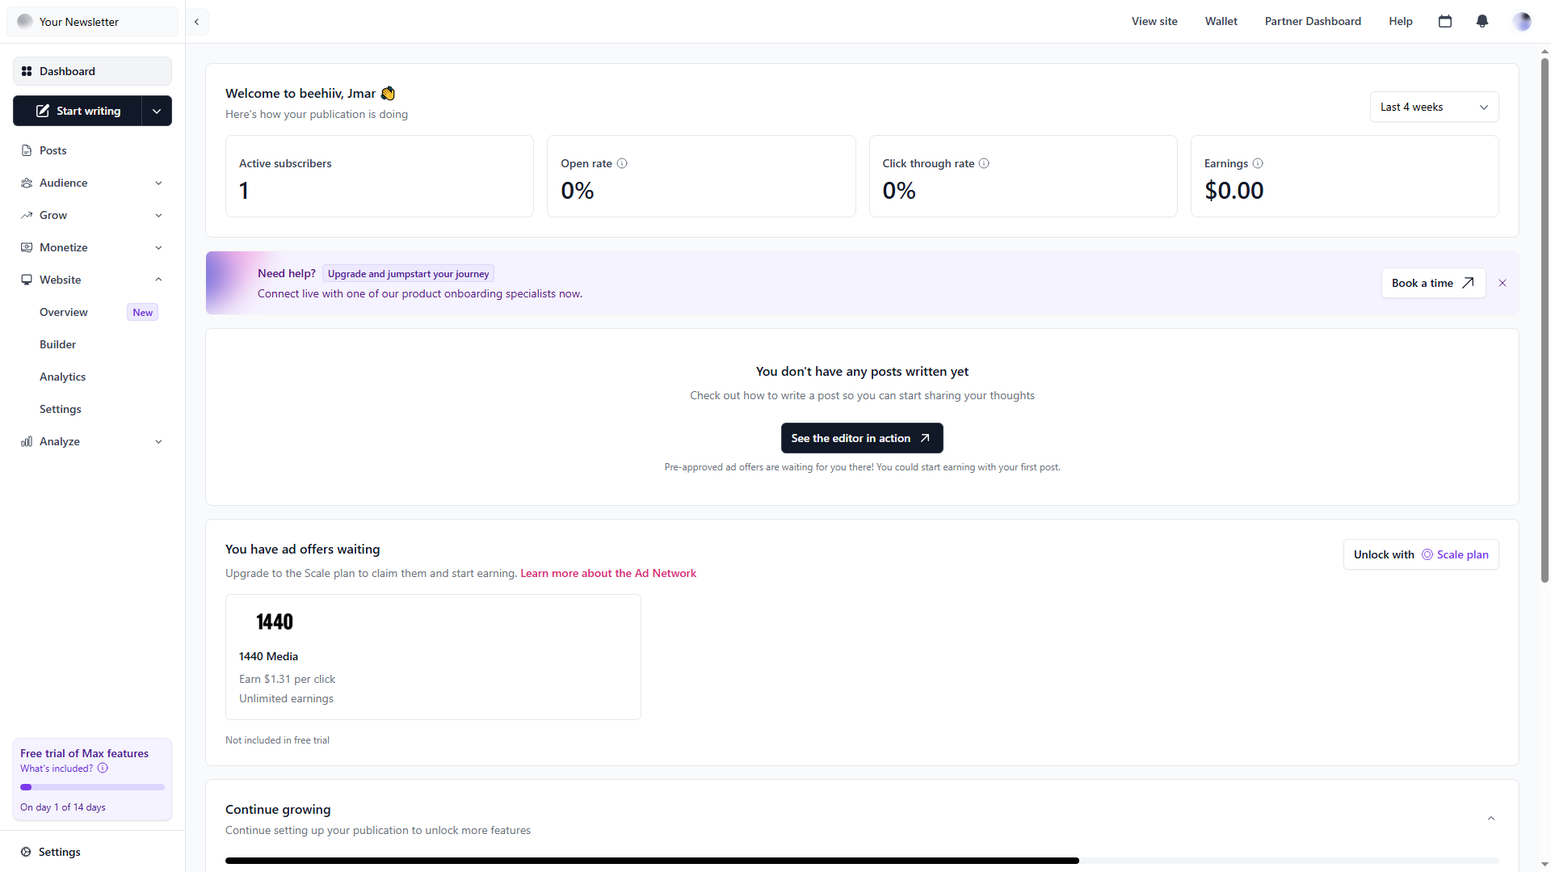
Task: Select the 1440 Media ad offer card
Action: coord(433,656)
